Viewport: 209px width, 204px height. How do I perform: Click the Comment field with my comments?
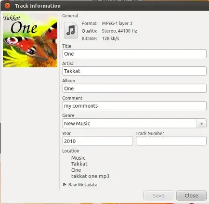pyautogui.click(x=134, y=106)
